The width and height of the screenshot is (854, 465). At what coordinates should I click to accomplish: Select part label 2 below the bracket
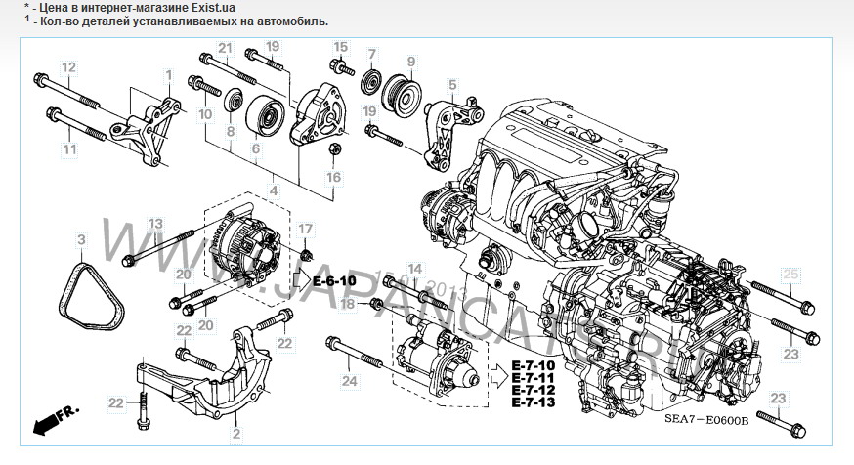(236, 434)
